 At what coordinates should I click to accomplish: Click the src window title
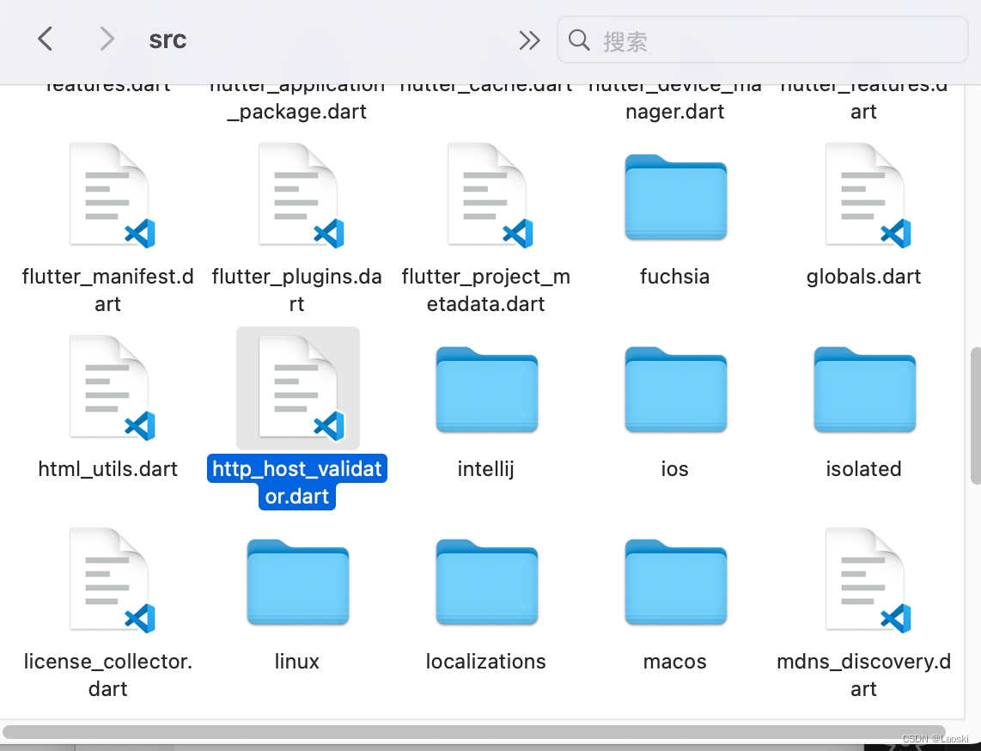[167, 40]
